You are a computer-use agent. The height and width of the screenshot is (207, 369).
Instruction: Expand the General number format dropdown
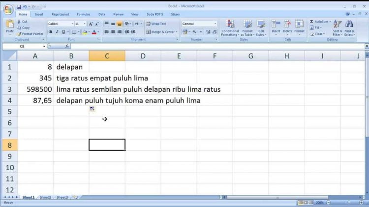tap(215, 24)
